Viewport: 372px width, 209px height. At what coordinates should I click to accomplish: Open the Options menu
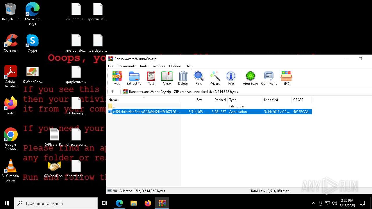[x=175, y=66]
